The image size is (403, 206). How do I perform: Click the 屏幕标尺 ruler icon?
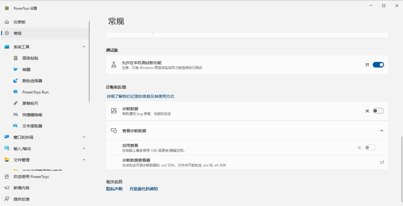(16, 104)
